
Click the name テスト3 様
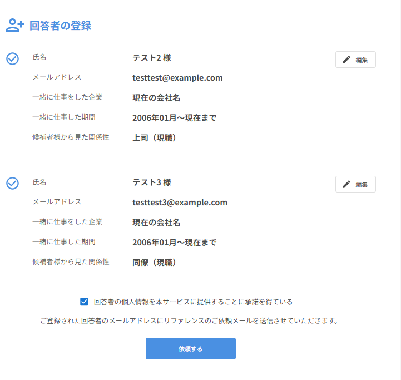tap(151, 182)
